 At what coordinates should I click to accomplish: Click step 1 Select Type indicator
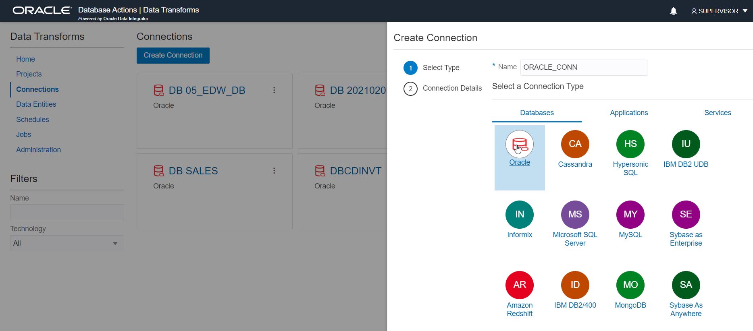click(x=410, y=68)
